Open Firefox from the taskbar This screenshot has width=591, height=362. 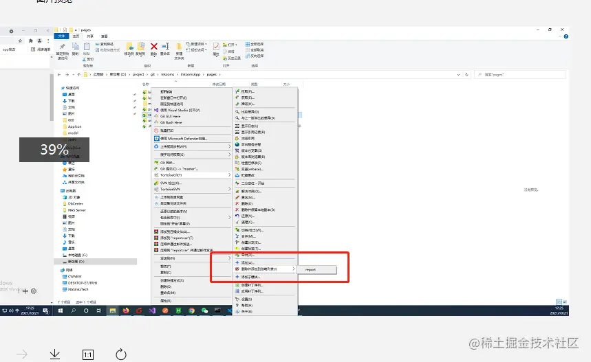[x=126, y=310]
